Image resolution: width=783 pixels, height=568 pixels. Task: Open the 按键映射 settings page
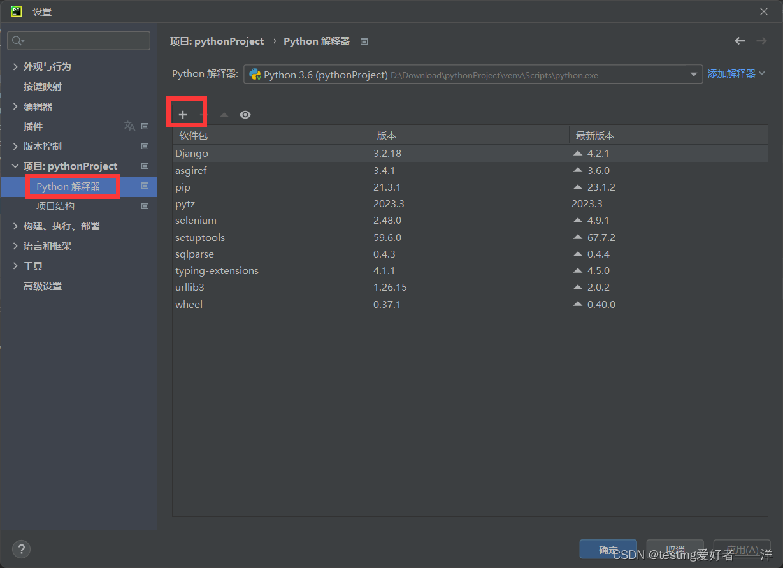43,86
